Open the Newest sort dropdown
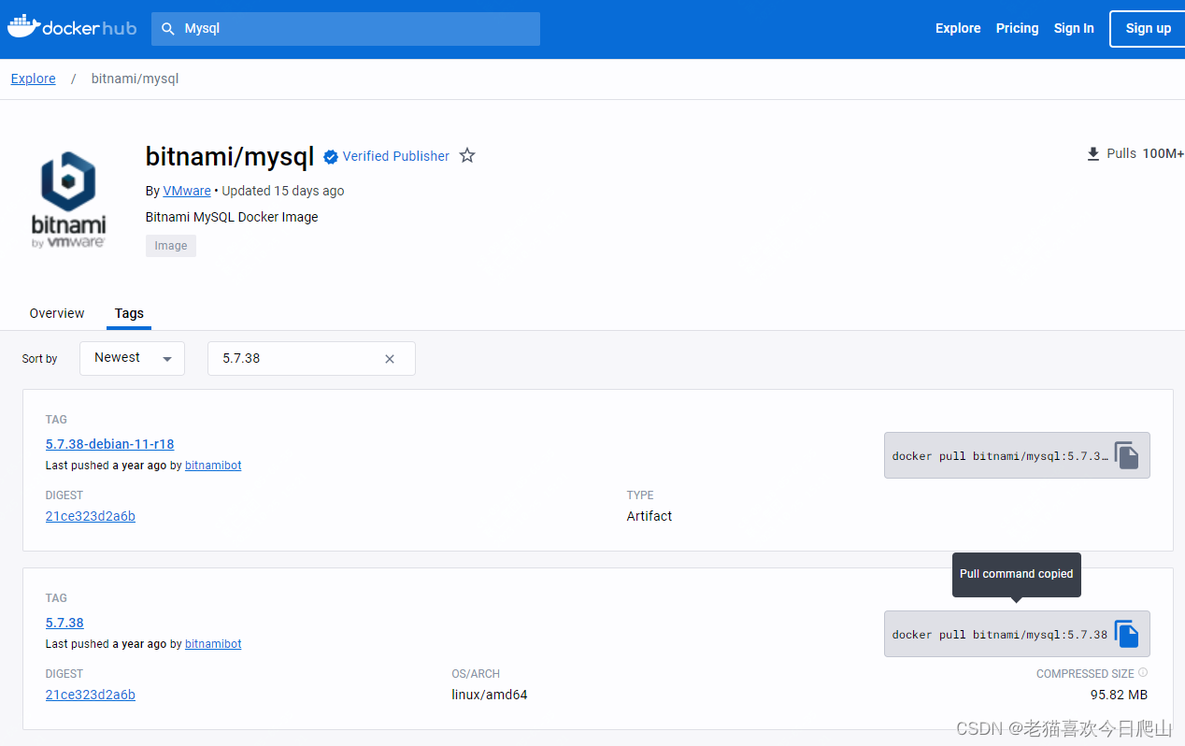This screenshot has width=1185, height=746. point(132,358)
